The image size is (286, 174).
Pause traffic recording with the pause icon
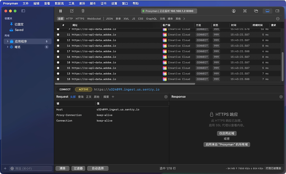[60, 11]
